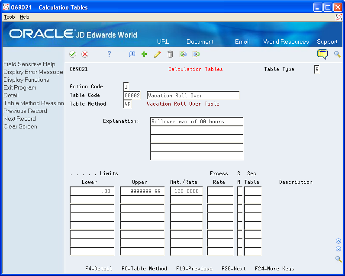The width and height of the screenshot is (345, 276).
Task: Click the Table Code field containing 00002
Action: pos(132,96)
